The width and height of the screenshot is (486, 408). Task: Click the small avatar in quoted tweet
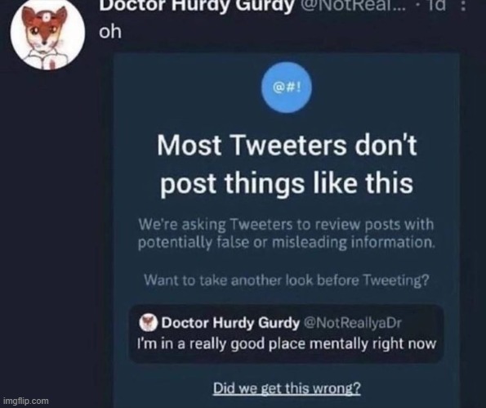(148, 323)
